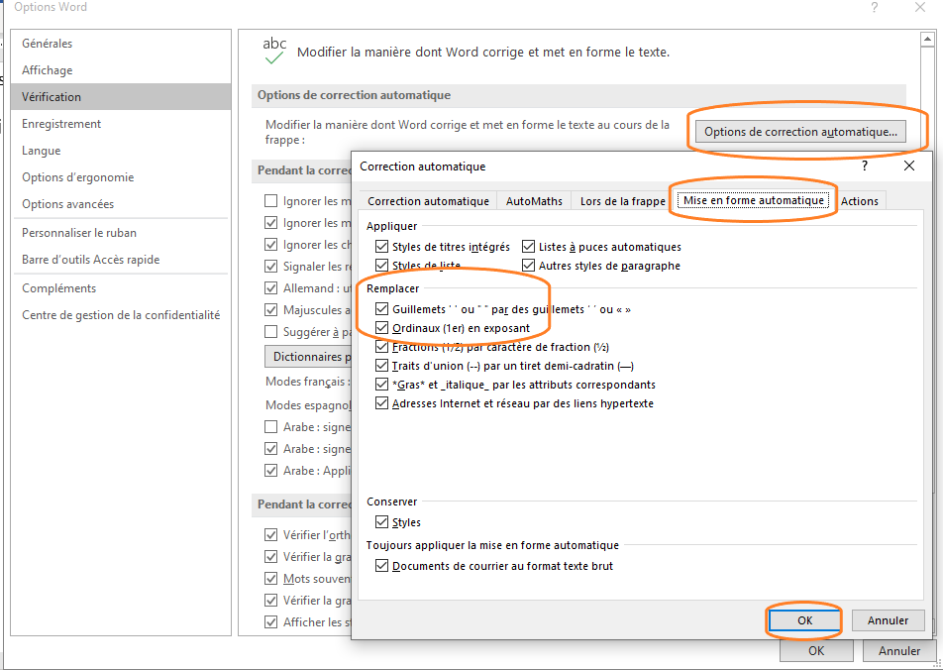This screenshot has width=943, height=670.
Task: Open Barre d'outils Accès rapide category
Action: point(121,260)
